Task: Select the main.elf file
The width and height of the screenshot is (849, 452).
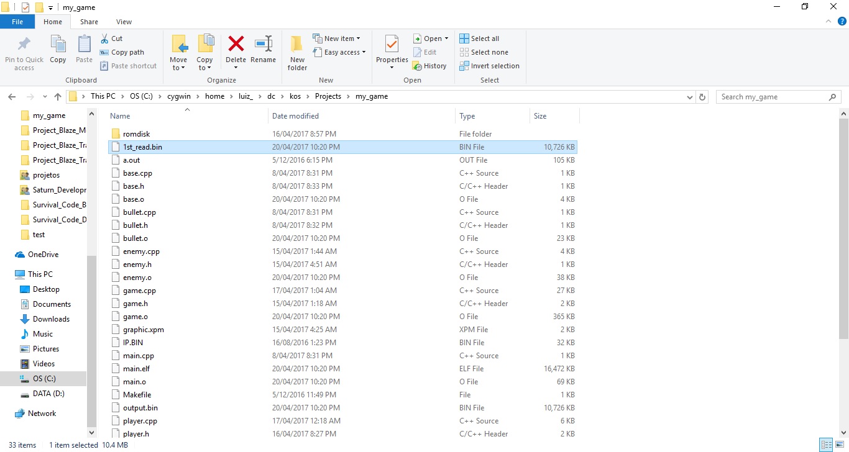Action: (342, 369)
